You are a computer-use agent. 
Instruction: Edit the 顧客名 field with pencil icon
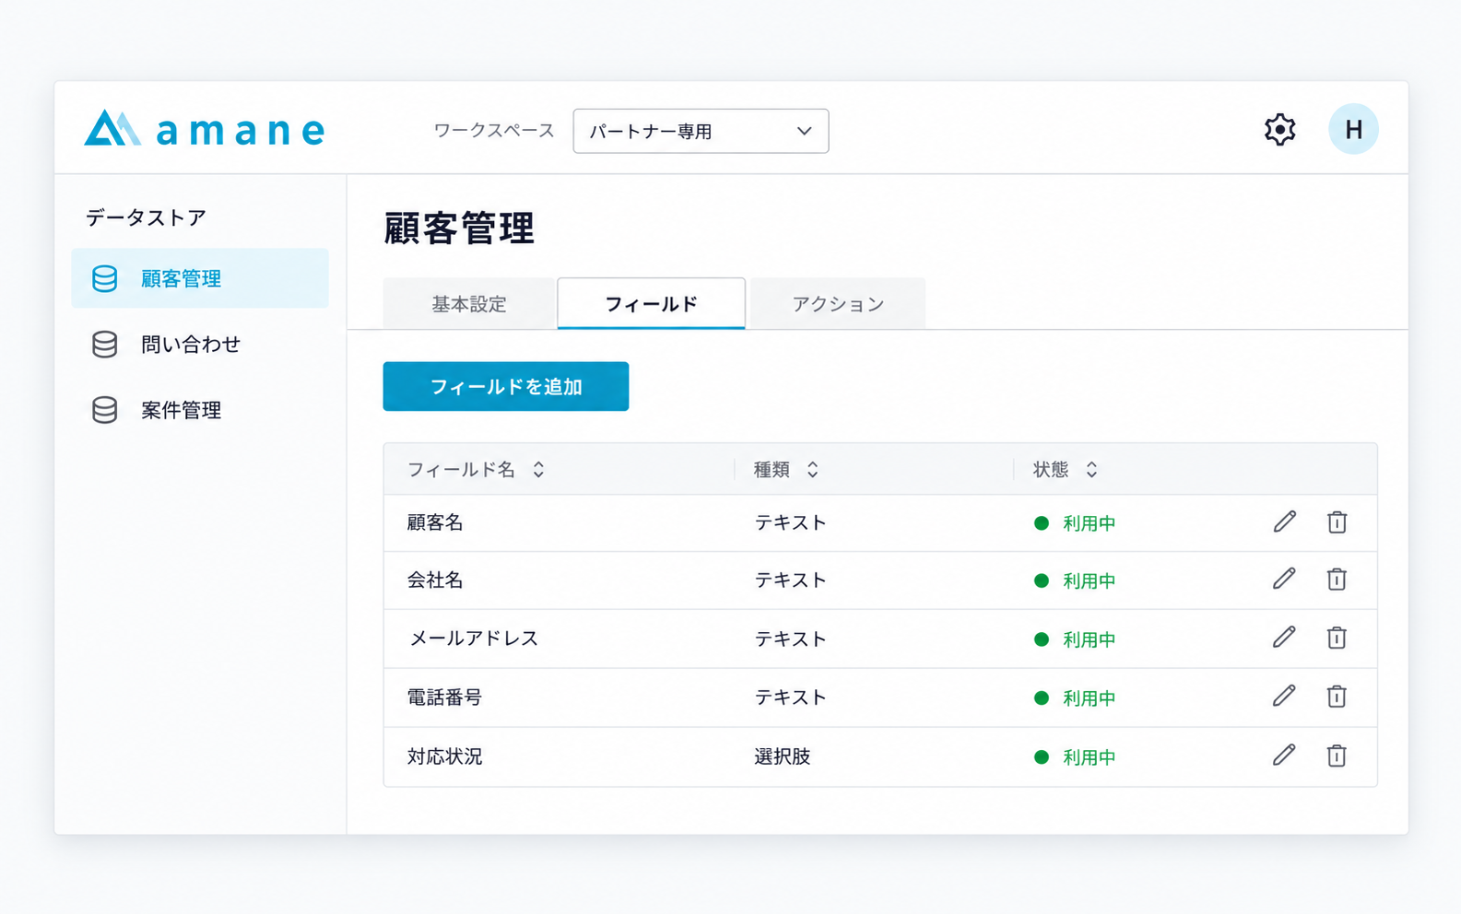pos(1284,521)
